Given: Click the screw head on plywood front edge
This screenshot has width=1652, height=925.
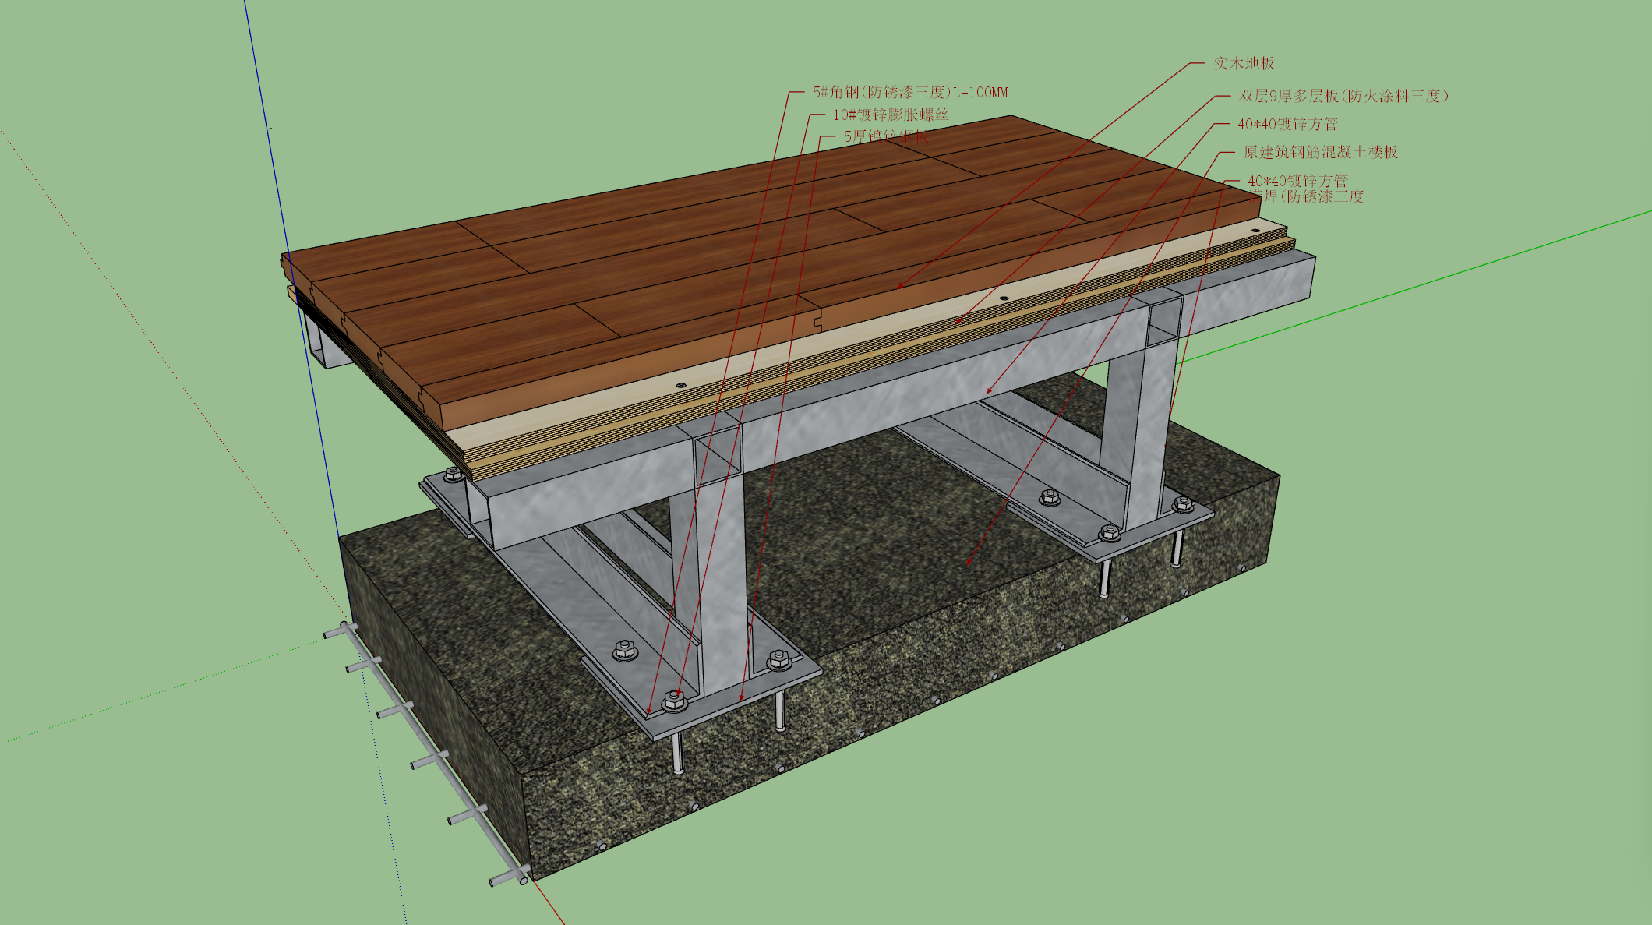Looking at the screenshot, I should 680,386.
